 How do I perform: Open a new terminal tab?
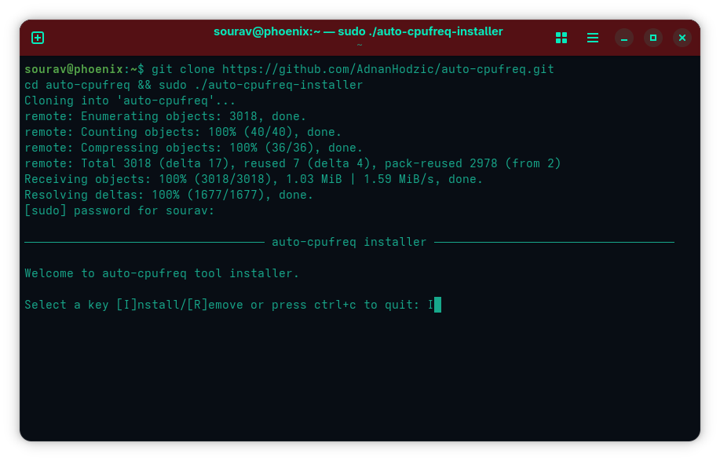37,37
